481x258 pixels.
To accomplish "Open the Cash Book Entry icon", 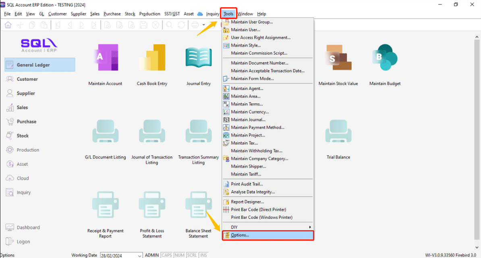I will click(152, 58).
